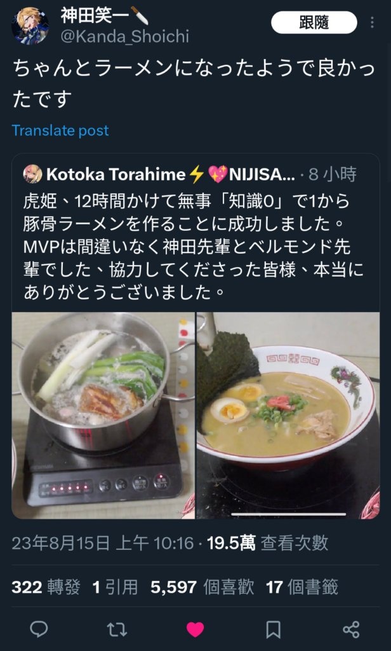Tap the repost arrows icon
The width and height of the screenshot is (391, 651).
[x=117, y=630]
